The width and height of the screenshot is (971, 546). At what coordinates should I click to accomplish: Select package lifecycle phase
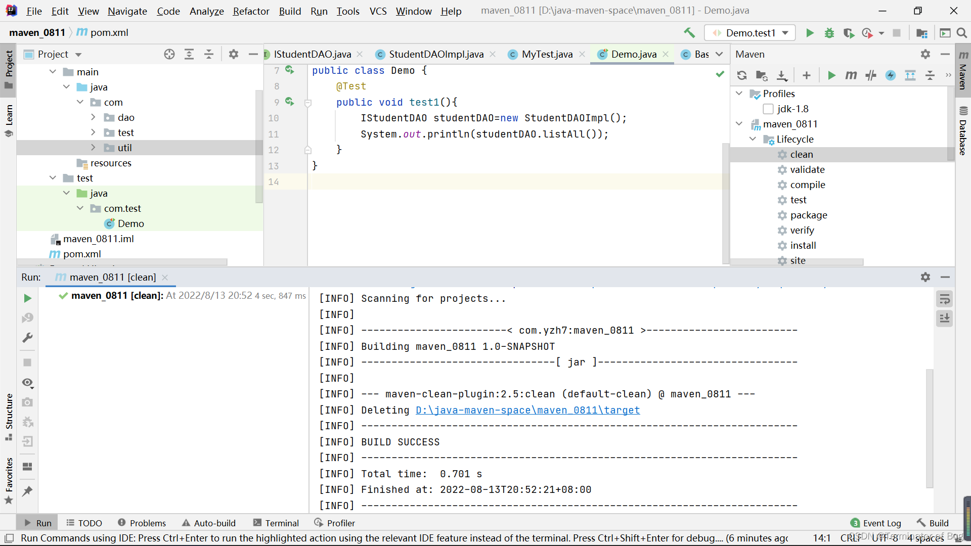pos(808,215)
